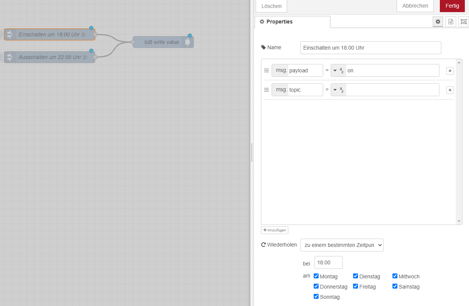The image size is (469, 306).
Task: Click the payload value field containing on
Action: (x=392, y=70)
